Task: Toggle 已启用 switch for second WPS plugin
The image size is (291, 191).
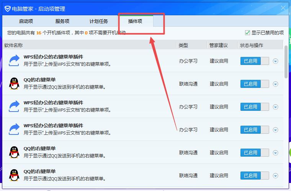Action: coord(255,107)
